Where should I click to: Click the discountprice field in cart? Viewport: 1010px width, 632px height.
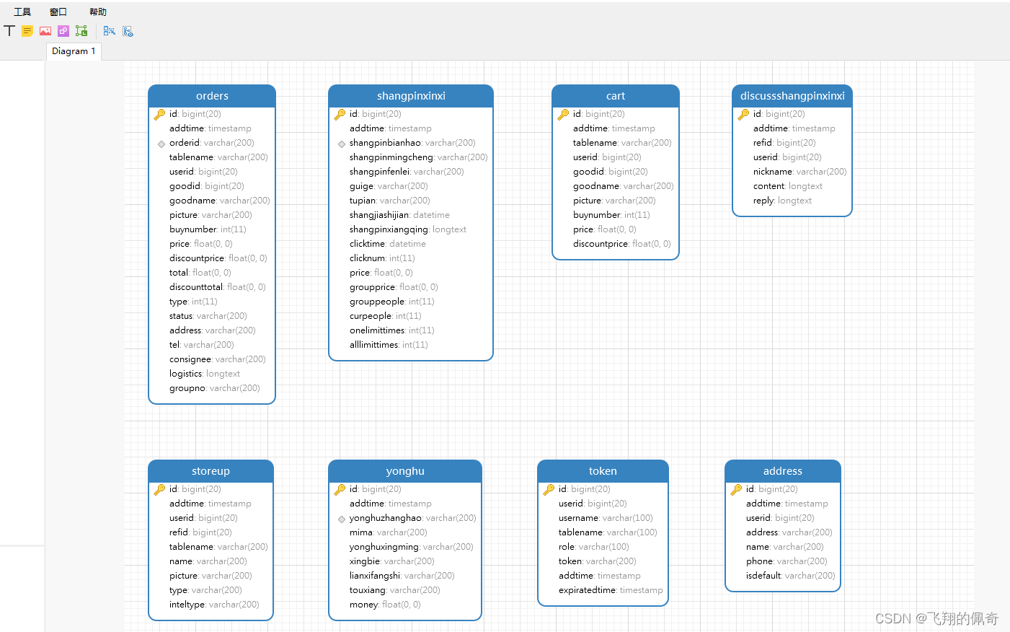(622, 244)
